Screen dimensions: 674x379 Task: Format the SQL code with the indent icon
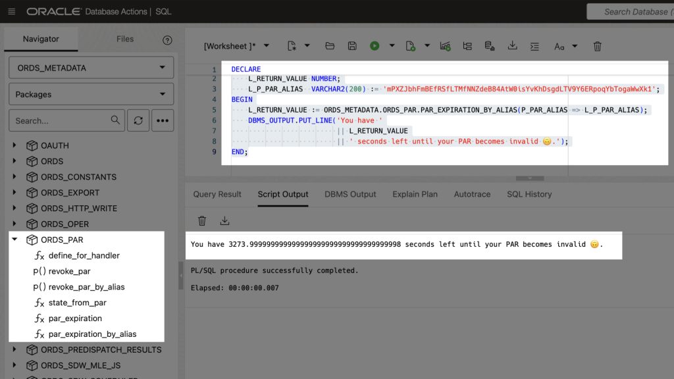click(x=534, y=47)
